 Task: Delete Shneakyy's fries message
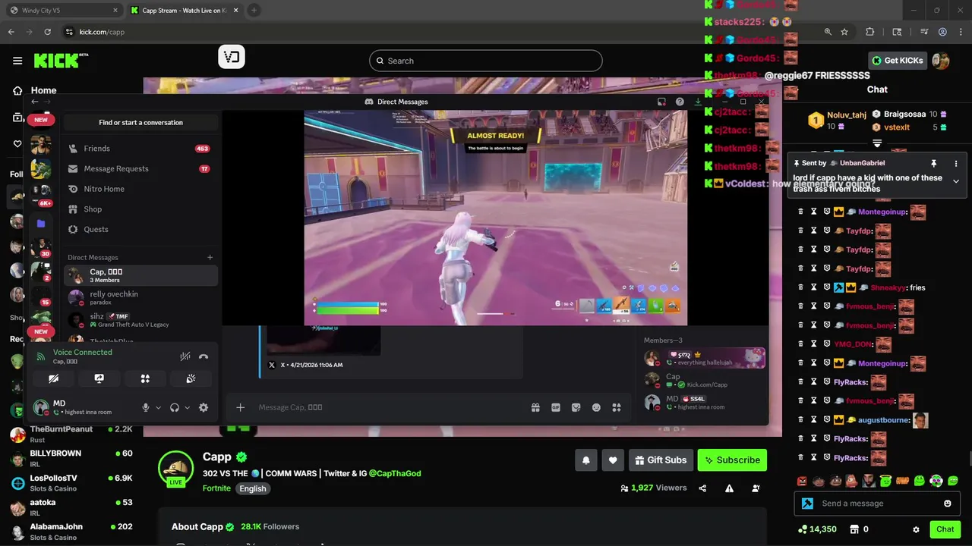pos(800,287)
